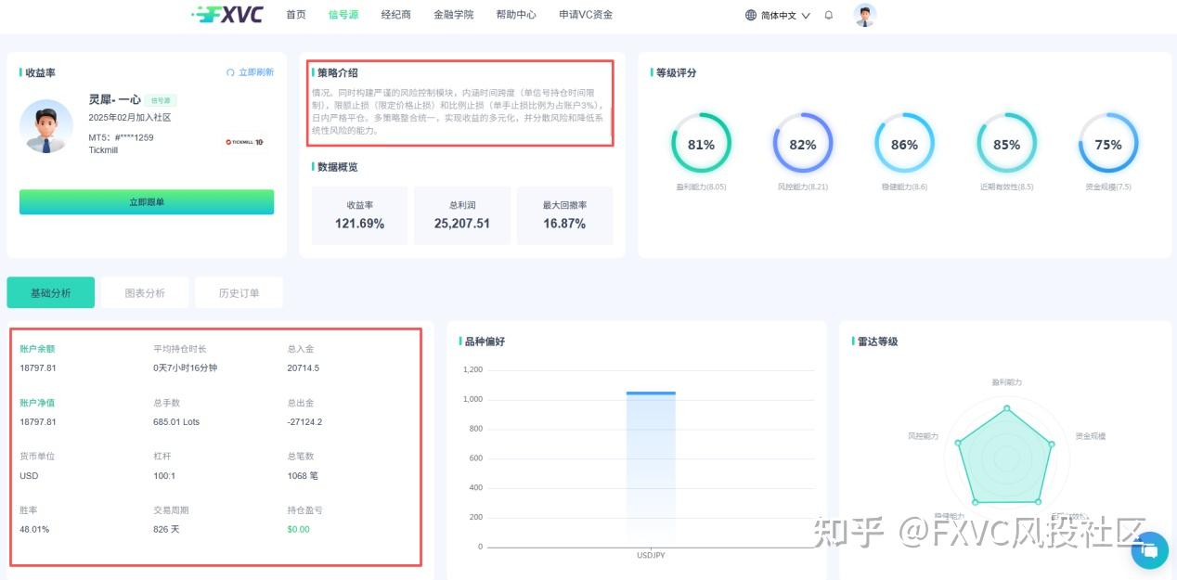Click the 86% 稳健能力 gauge
The image size is (1177, 580).
coord(904,144)
